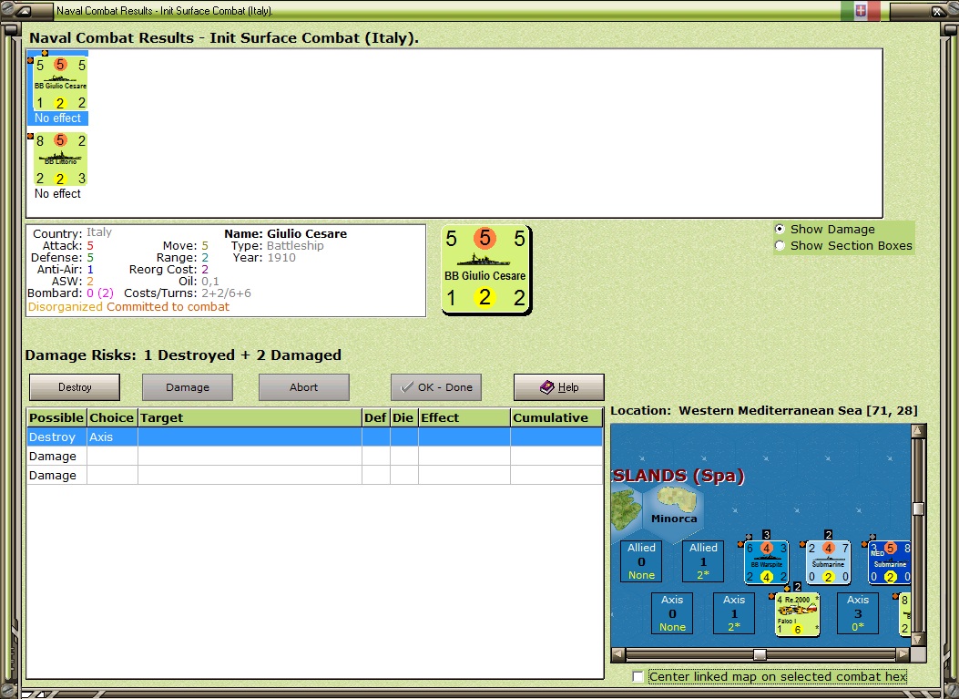Click the Axis 0 None section box
The width and height of the screenshot is (959, 699).
[672, 613]
